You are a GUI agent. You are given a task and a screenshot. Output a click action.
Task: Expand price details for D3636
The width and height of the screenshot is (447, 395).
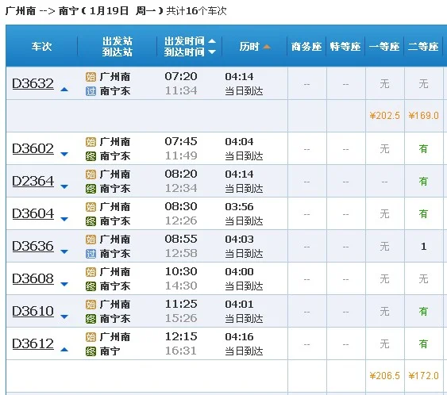click(64, 251)
